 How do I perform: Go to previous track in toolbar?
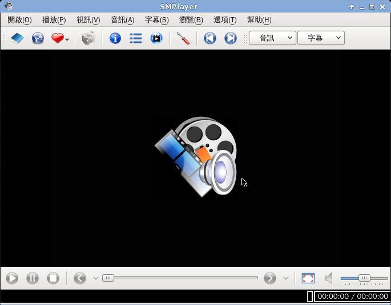click(210, 38)
